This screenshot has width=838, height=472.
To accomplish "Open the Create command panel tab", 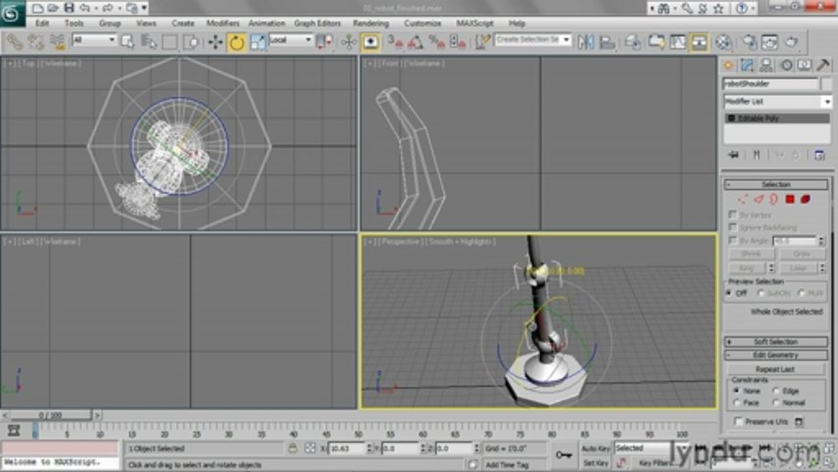I will pyautogui.click(x=727, y=65).
